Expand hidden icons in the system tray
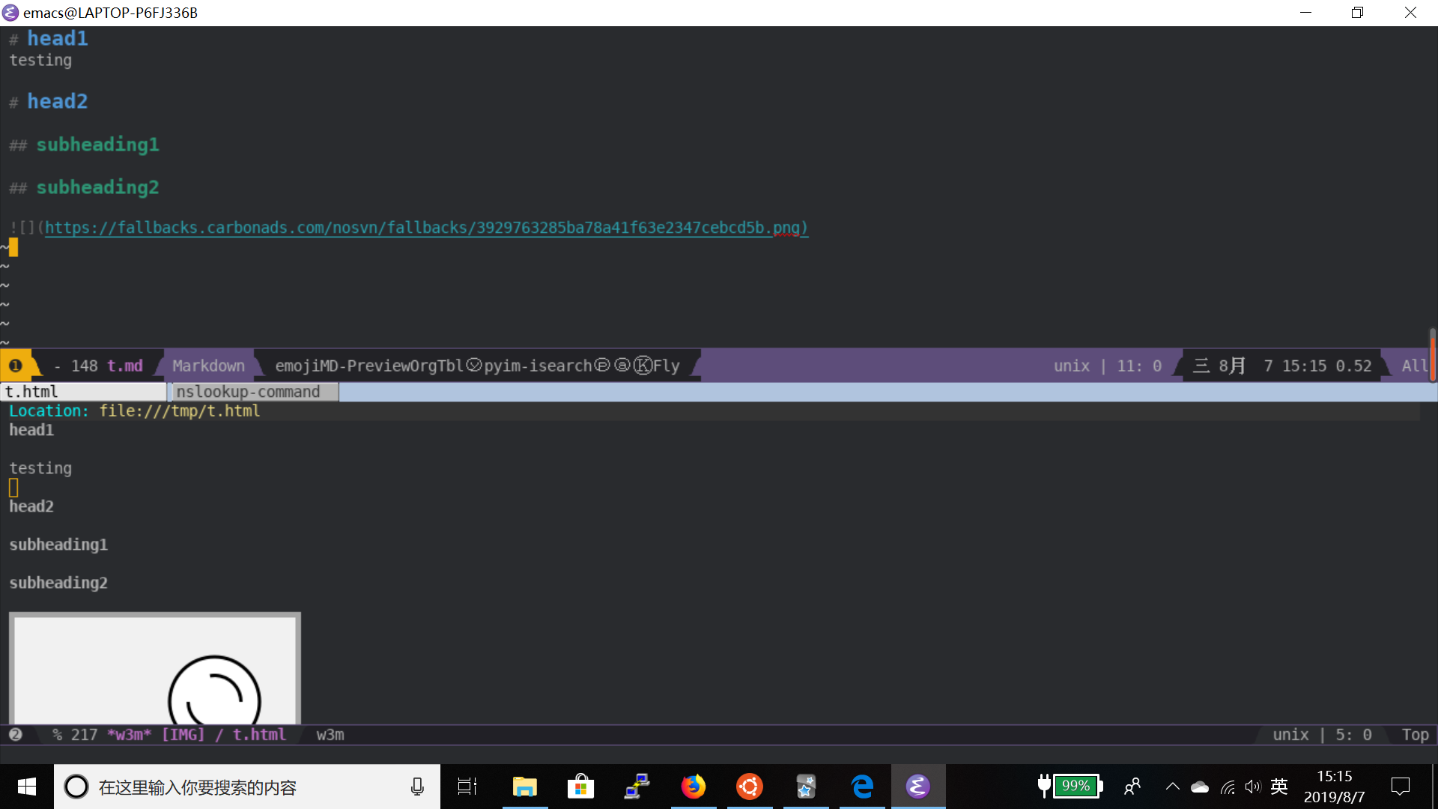The width and height of the screenshot is (1438, 809). 1172,787
